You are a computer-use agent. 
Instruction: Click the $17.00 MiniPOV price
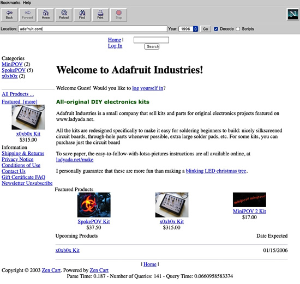[249, 217]
